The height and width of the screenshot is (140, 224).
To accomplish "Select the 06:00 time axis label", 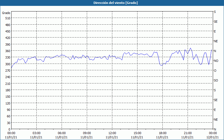I will [62, 133].
